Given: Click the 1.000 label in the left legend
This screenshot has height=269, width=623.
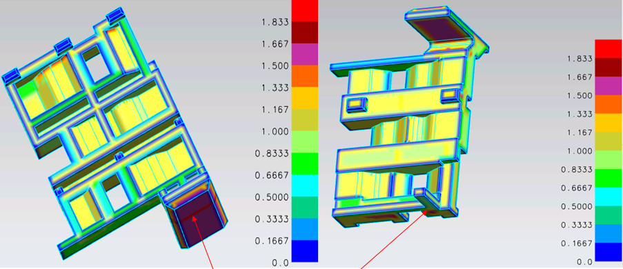Looking at the screenshot, I should 274,132.
